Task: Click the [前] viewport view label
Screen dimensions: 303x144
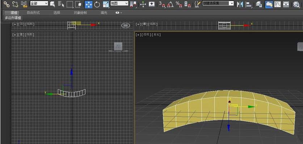Action: 145,24
